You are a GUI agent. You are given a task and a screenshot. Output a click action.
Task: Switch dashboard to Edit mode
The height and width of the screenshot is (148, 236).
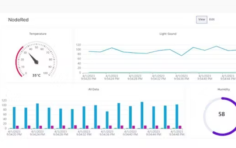click(212, 20)
